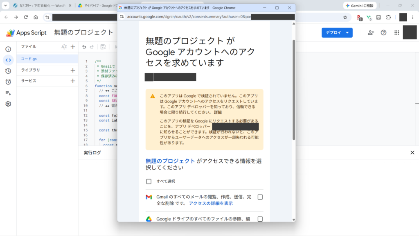Click the share project add-person icon
419x236 pixels.
(371, 33)
